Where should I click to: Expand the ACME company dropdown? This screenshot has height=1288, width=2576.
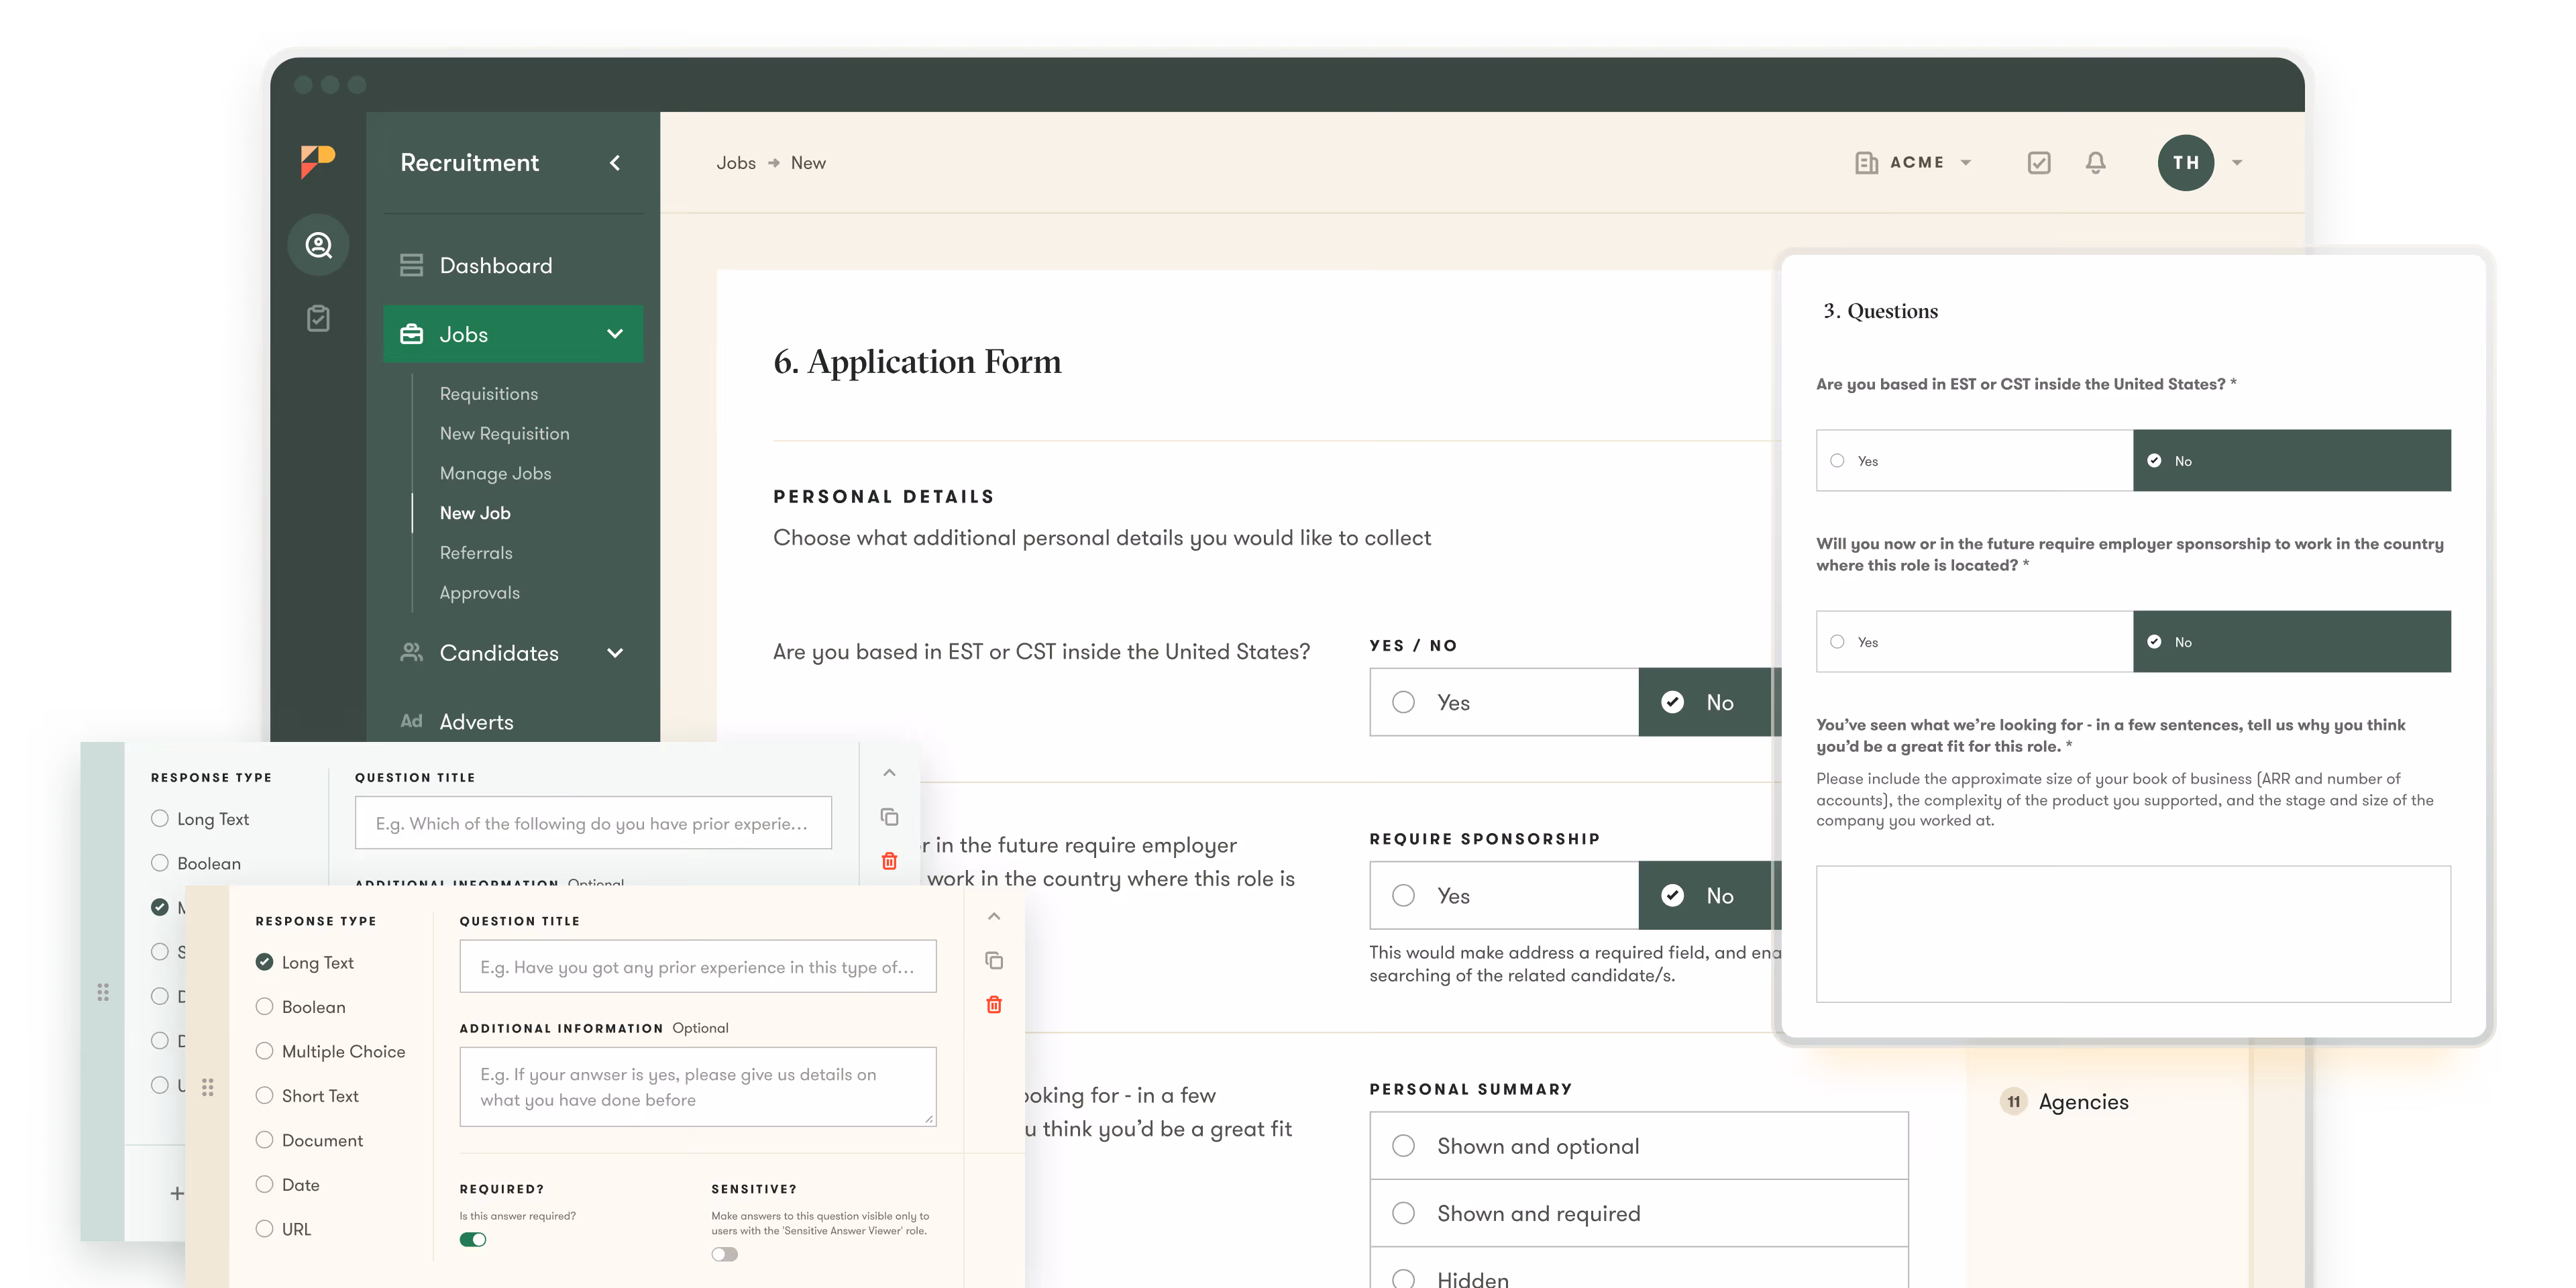(1966, 163)
